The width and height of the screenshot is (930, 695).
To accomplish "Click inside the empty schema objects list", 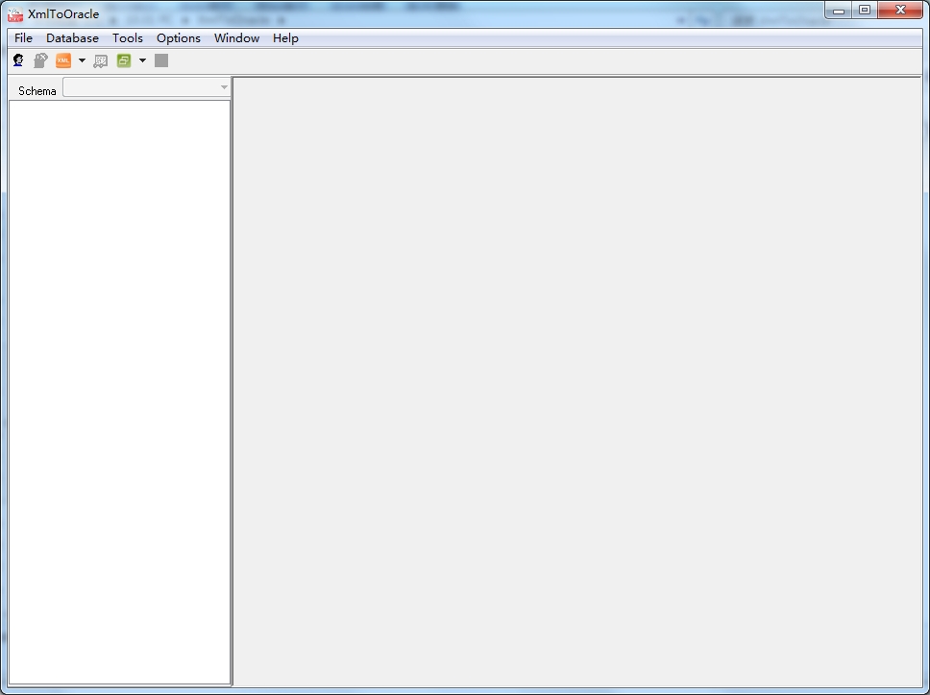I will pyautogui.click(x=120, y=393).
